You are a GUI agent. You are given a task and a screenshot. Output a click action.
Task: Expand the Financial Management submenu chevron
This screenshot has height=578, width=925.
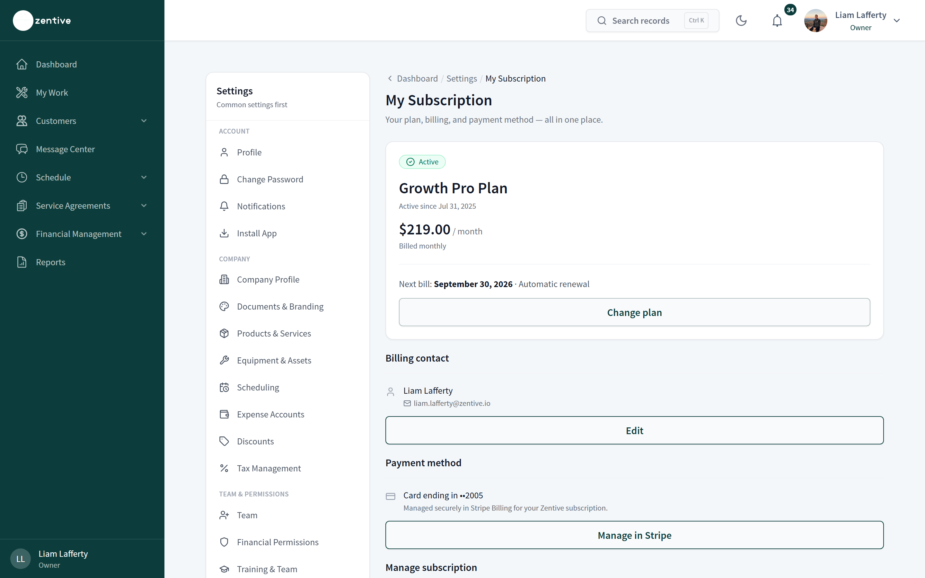click(x=144, y=234)
